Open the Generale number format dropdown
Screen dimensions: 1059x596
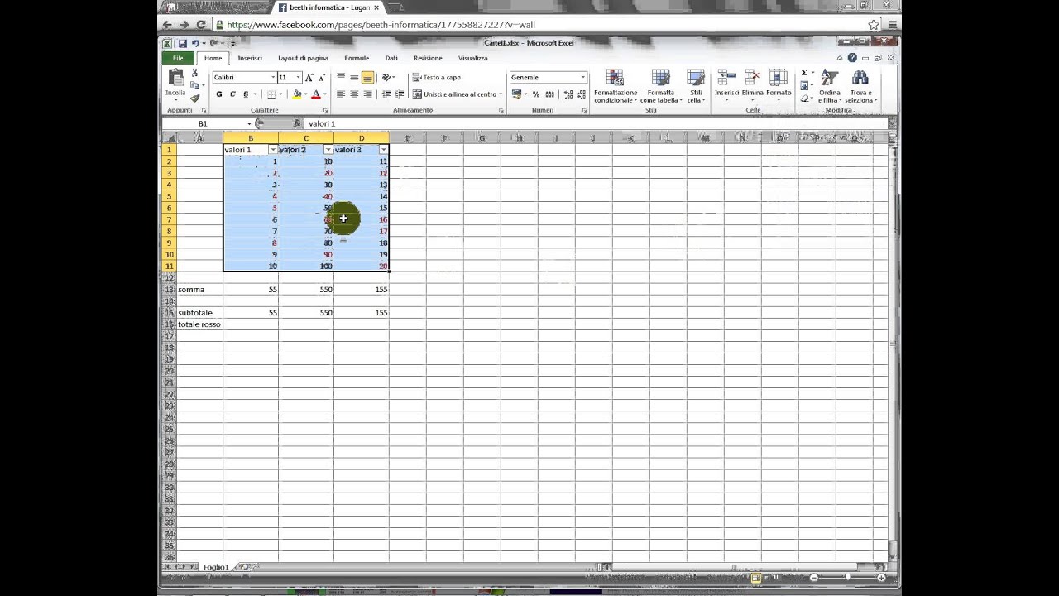582,77
